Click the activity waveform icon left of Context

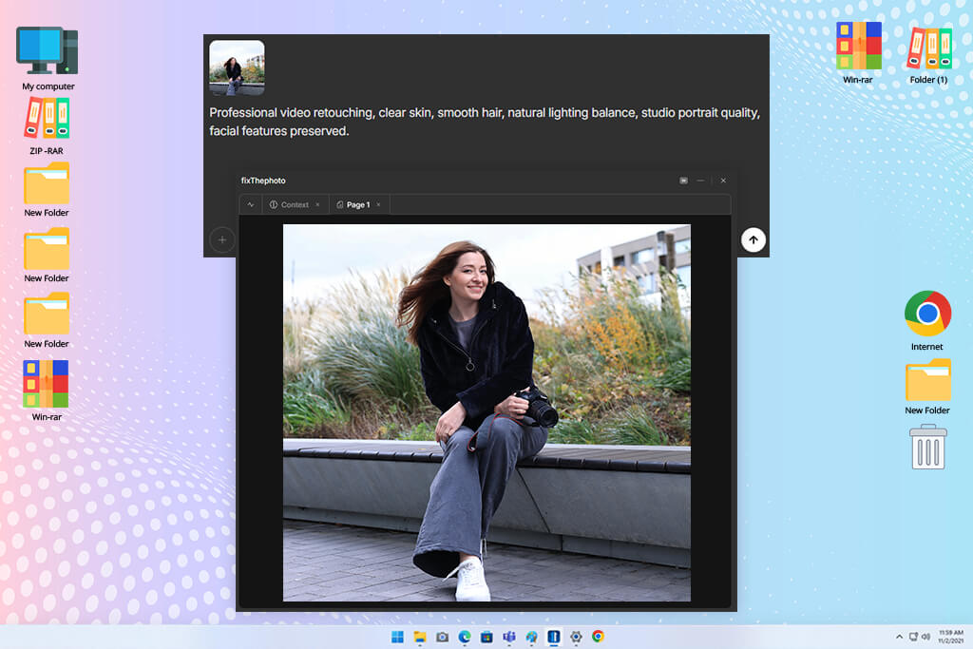[x=251, y=204]
